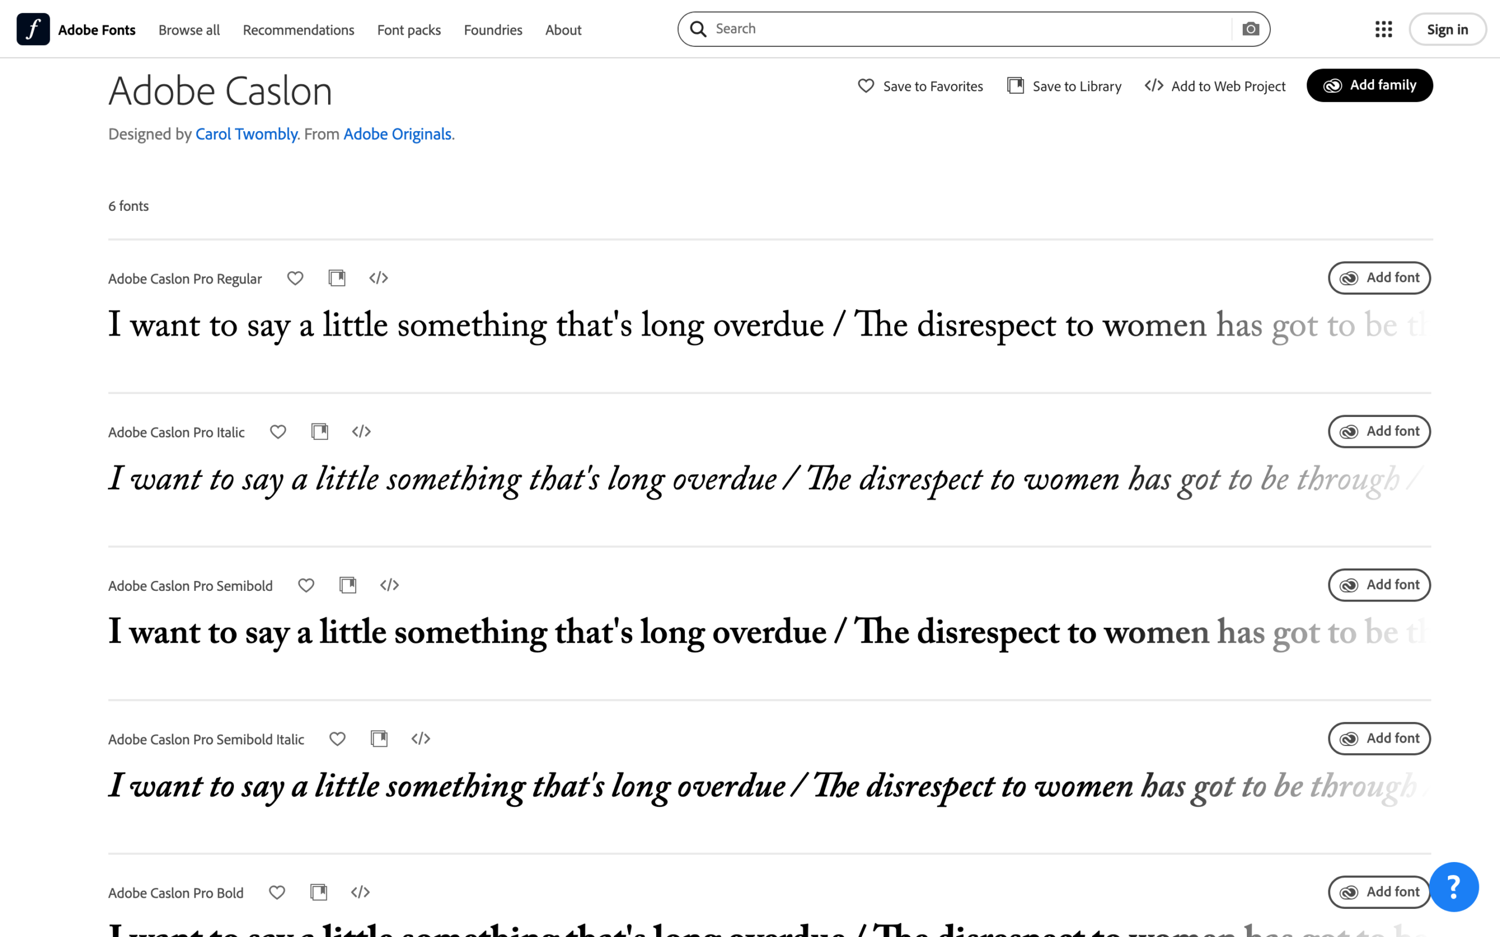This screenshot has height=937, width=1500.
Task: Click Adobe Fonts home text
Action: click(x=97, y=30)
